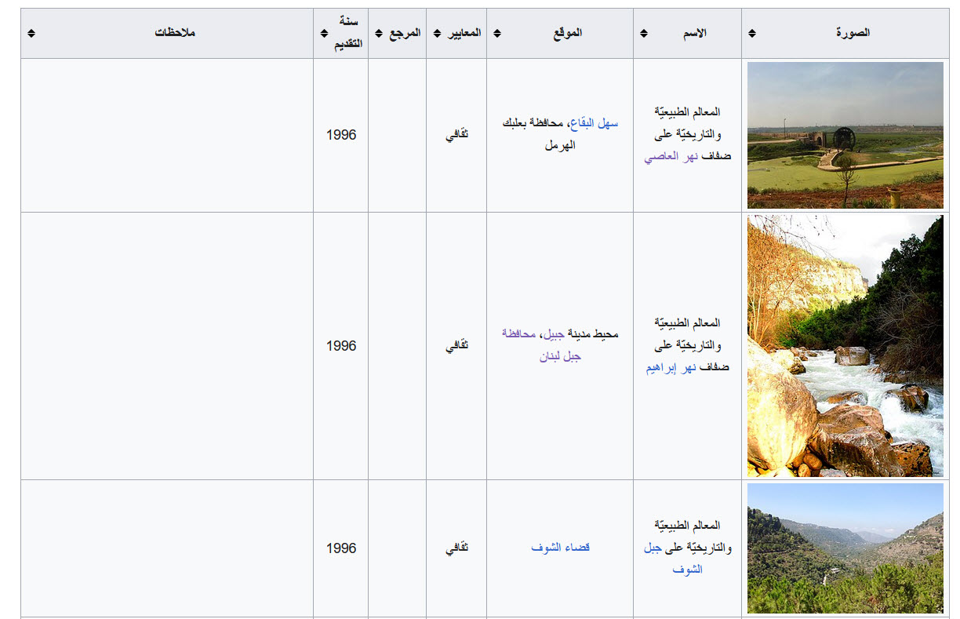
Task: Sort table by المرجع column arrow
Action: click(x=378, y=33)
